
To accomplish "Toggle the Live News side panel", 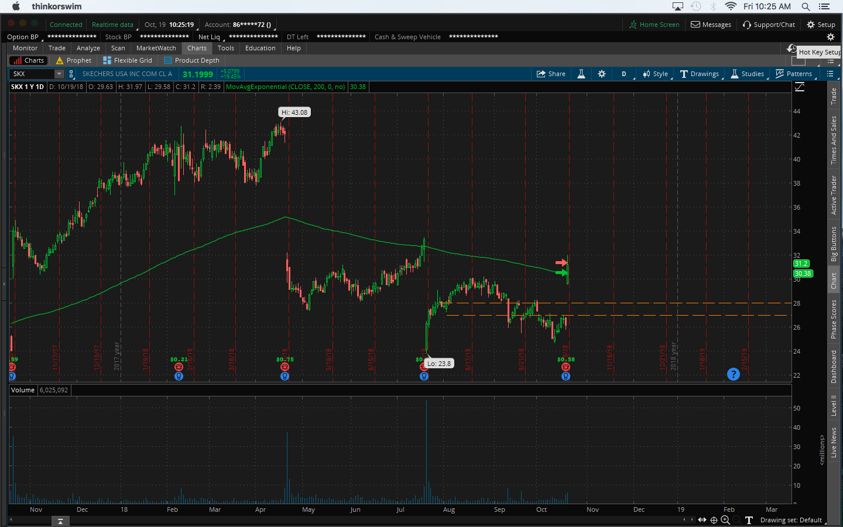I will tap(834, 442).
